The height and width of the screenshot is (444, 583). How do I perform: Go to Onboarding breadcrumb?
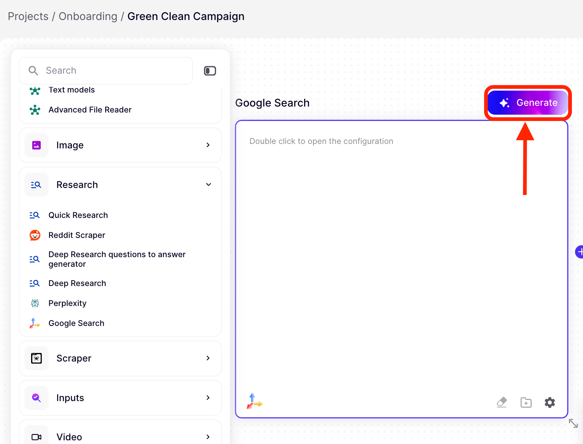[88, 16]
